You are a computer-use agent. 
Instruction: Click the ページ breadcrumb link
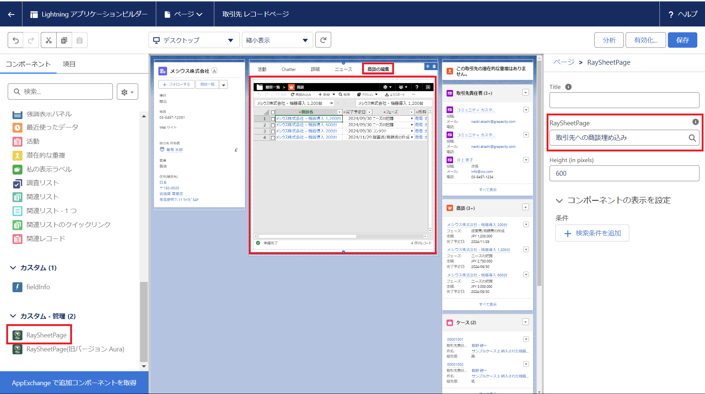click(564, 62)
